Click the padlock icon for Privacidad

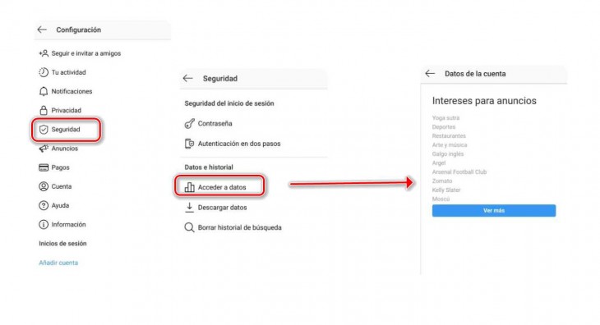tap(44, 110)
